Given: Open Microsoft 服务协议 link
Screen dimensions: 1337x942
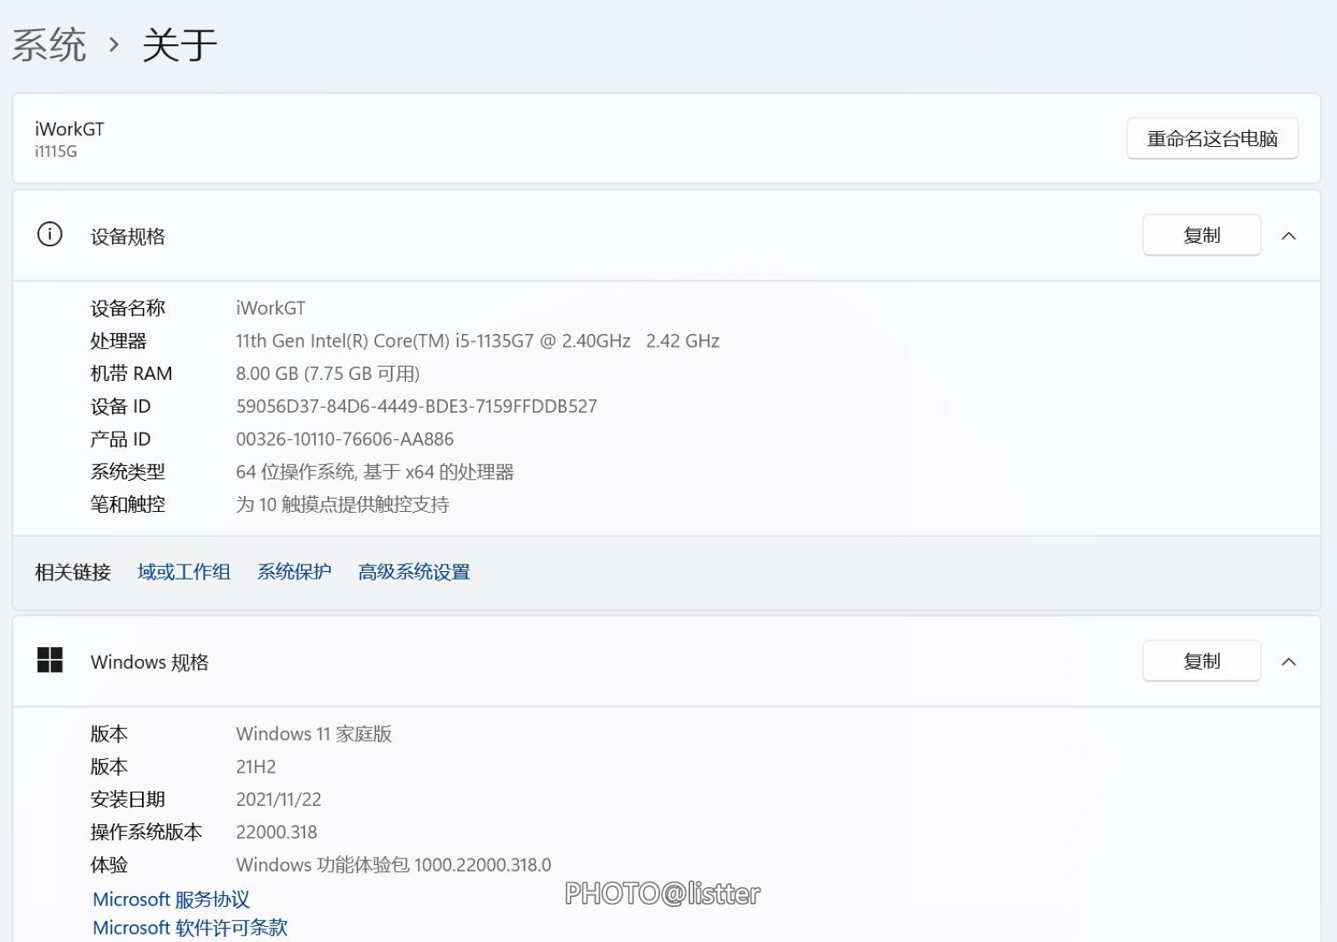Looking at the screenshot, I should click(x=171, y=899).
